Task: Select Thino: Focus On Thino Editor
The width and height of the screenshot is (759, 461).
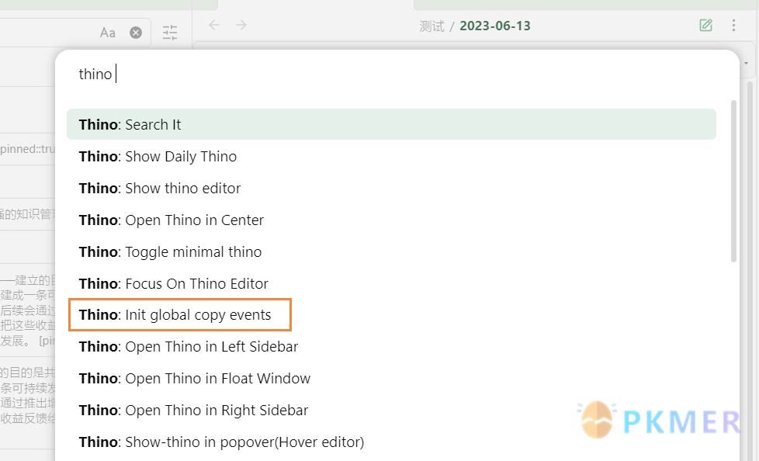Action: [391, 284]
